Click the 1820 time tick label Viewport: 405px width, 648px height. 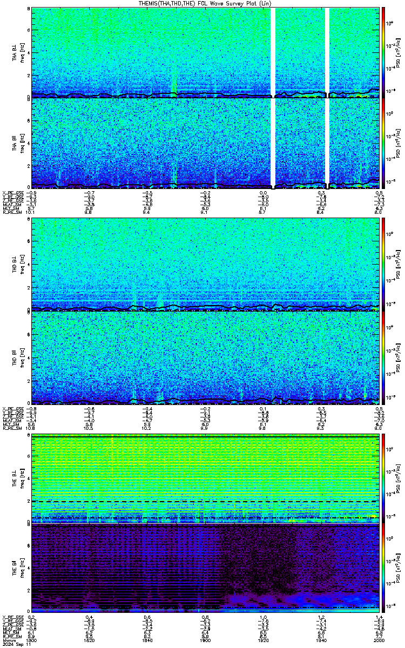[x=91, y=640]
